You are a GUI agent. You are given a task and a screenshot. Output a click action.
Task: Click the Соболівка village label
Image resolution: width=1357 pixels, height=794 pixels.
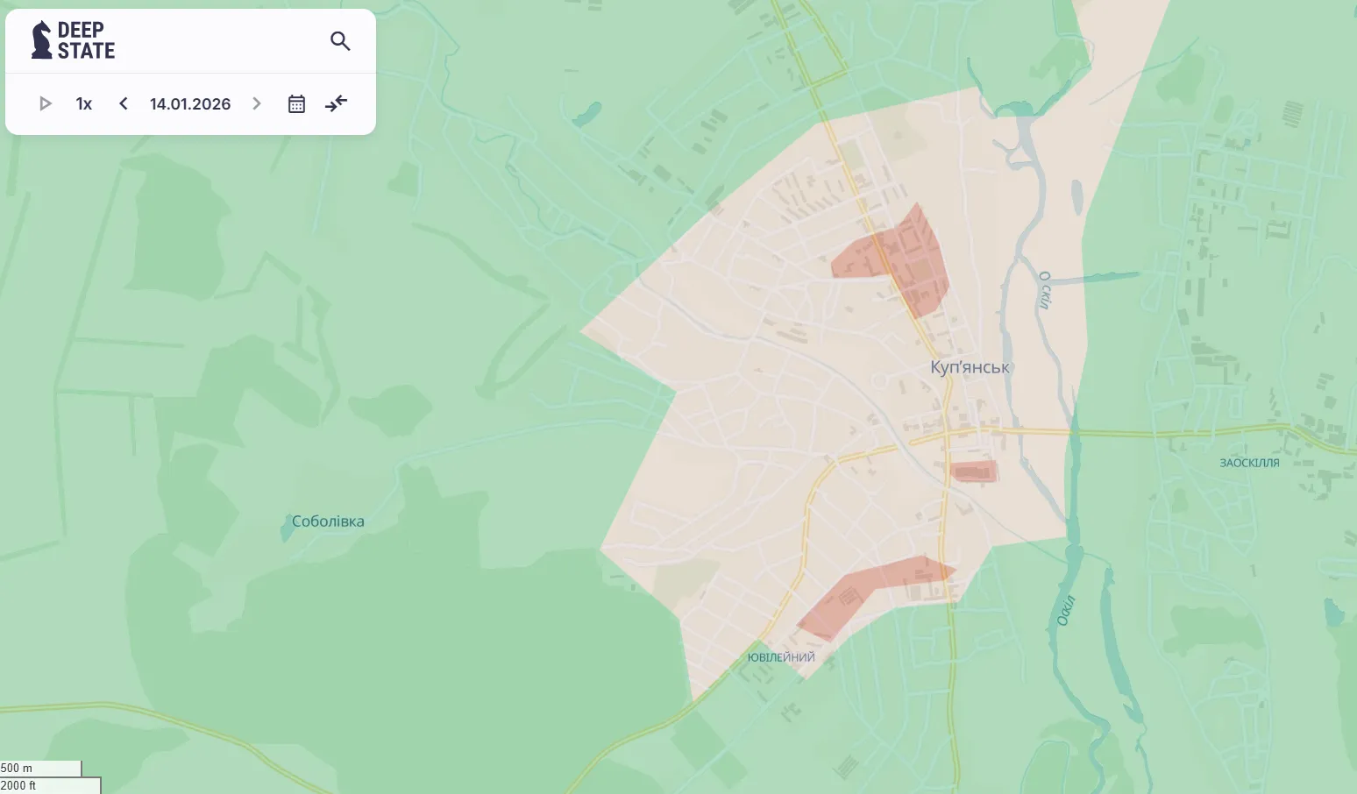pos(328,521)
